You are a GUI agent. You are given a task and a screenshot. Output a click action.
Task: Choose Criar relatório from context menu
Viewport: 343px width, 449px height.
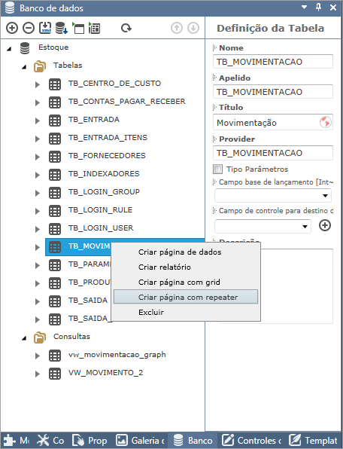[164, 267]
